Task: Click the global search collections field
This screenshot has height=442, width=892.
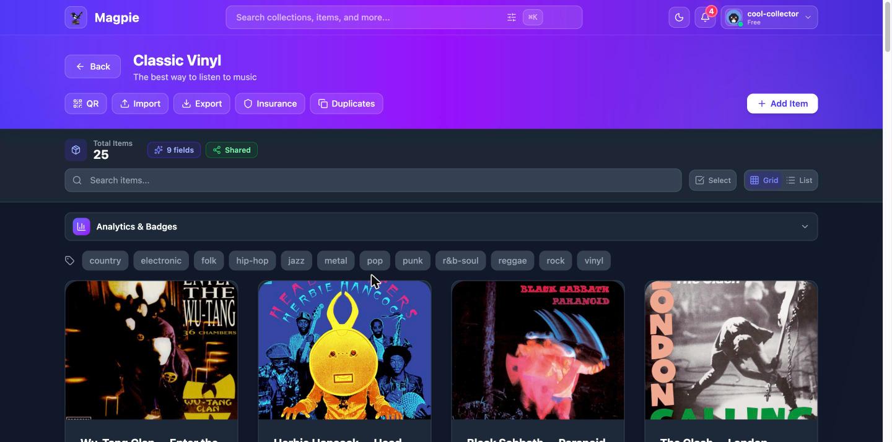Action: click(x=404, y=17)
